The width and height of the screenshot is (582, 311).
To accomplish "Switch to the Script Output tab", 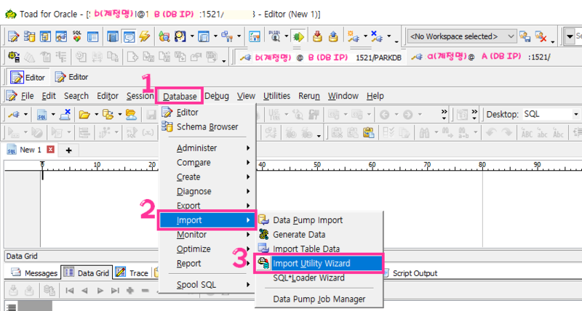I will [410, 273].
